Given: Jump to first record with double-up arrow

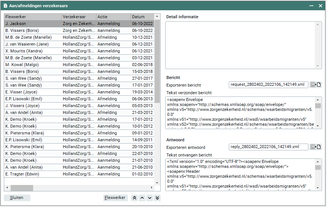Looking at the screenshot, I should (134, 198).
